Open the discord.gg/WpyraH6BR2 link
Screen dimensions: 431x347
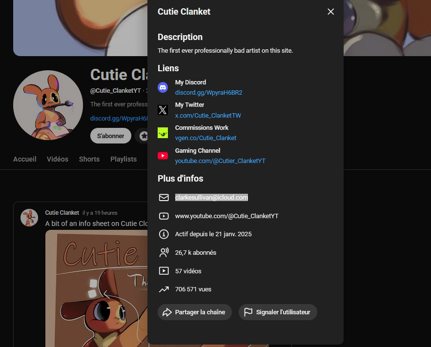208,93
